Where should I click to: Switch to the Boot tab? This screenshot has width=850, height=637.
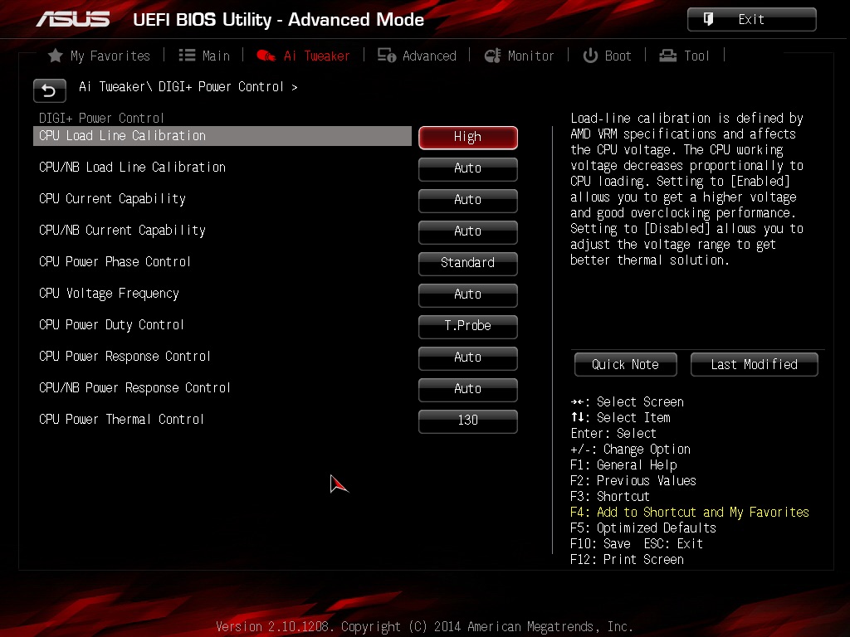pyautogui.click(x=607, y=56)
